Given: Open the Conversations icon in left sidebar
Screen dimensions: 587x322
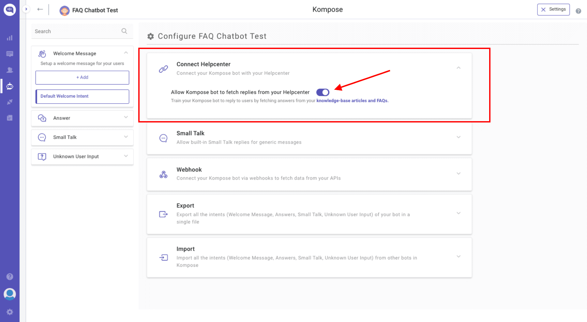Looking at the screenshot, I should coord(10,54).
